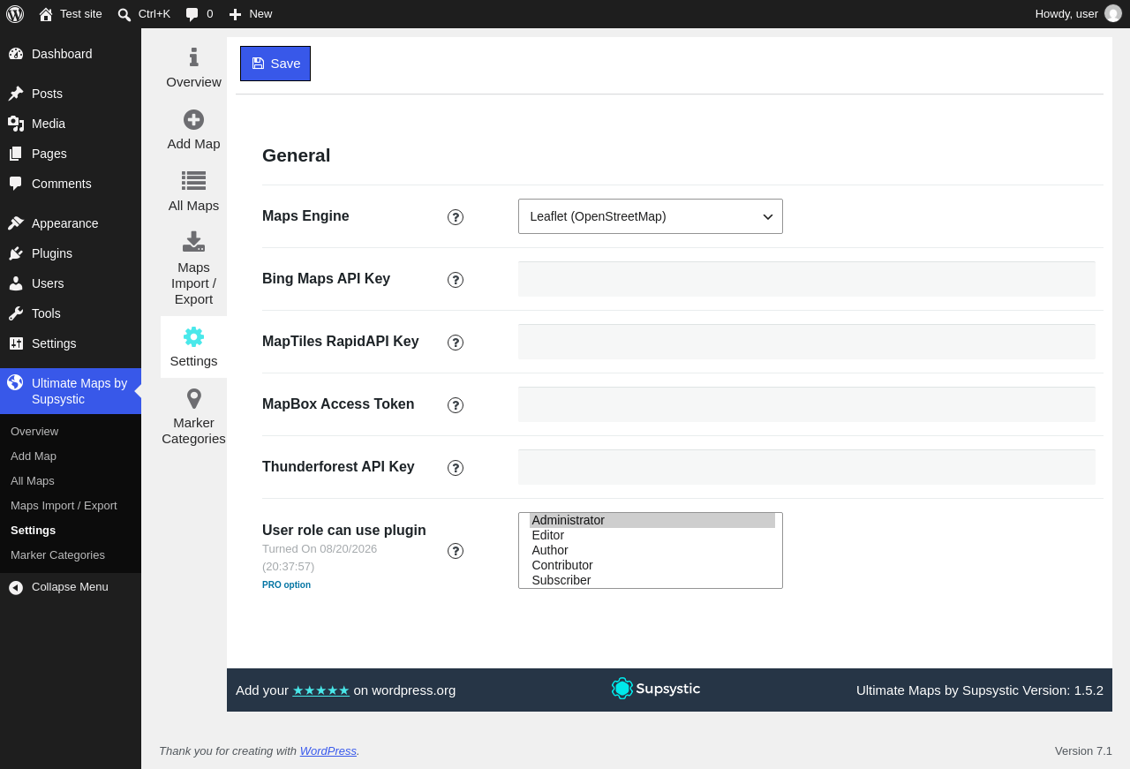
Task: Click help icon for MapTiles RapidAPI Key
Action: (456, 343)
